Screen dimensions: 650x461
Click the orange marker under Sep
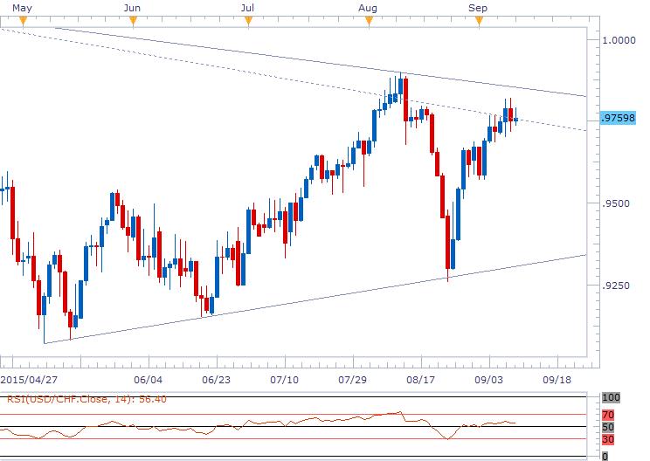pos(480,21)
